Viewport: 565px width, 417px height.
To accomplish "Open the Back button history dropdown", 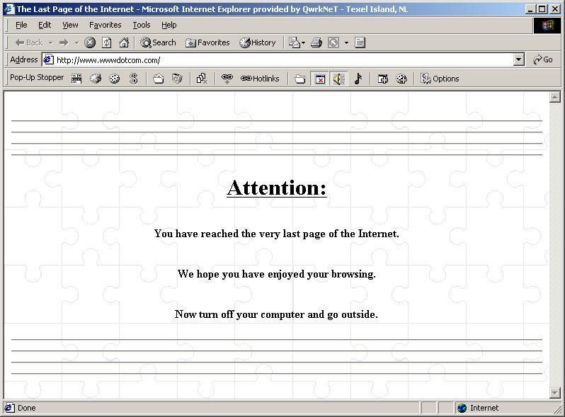I will 50,42.
